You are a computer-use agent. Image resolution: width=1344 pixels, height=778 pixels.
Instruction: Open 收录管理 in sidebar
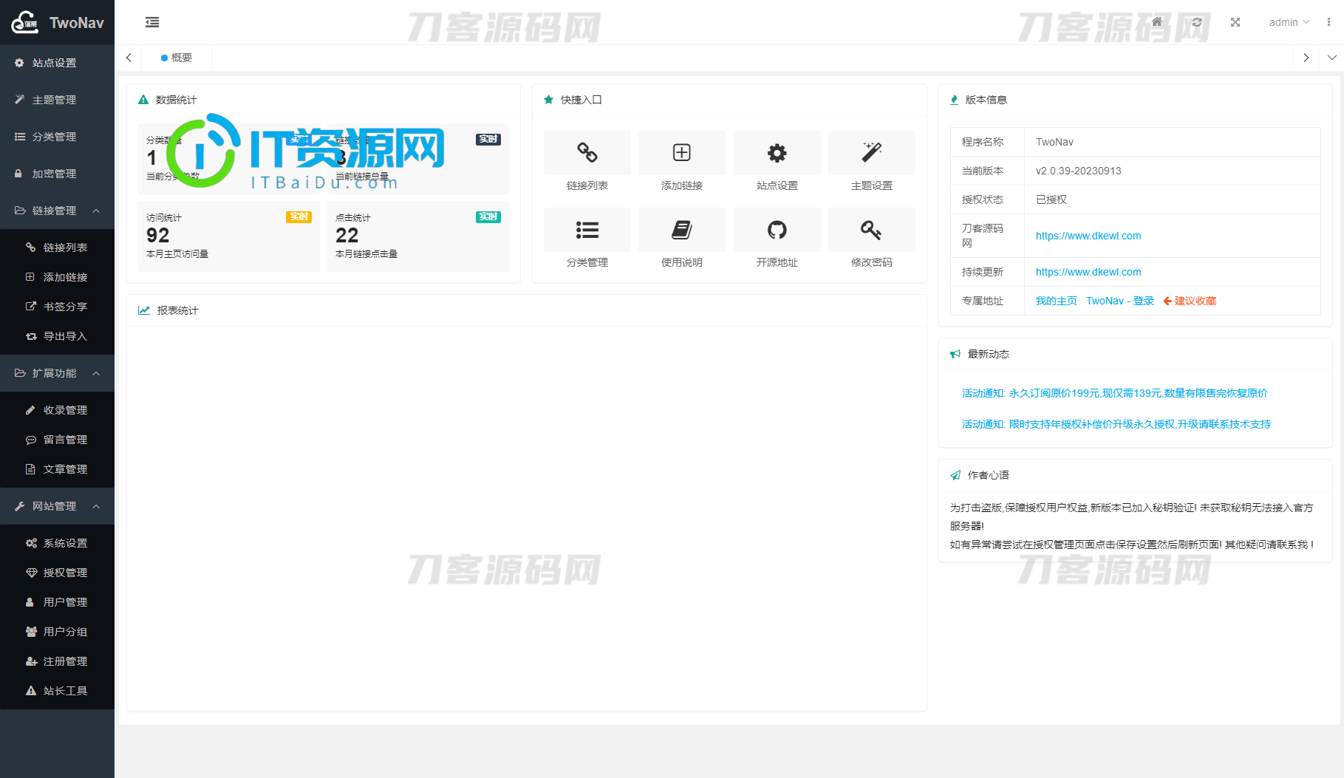point(57,410)
